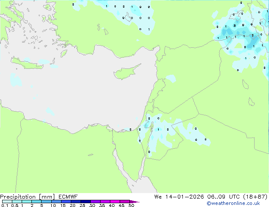269x207 pixels.
Task: Click the 40–45 mm magenta legend swatch
Action: coord(115,202)
